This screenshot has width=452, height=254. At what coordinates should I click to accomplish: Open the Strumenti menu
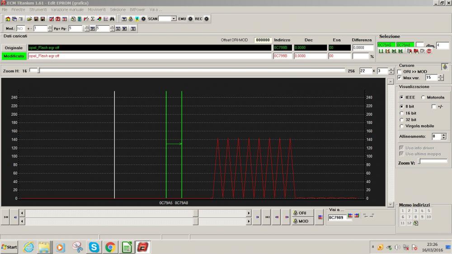(x=38, y=9)
